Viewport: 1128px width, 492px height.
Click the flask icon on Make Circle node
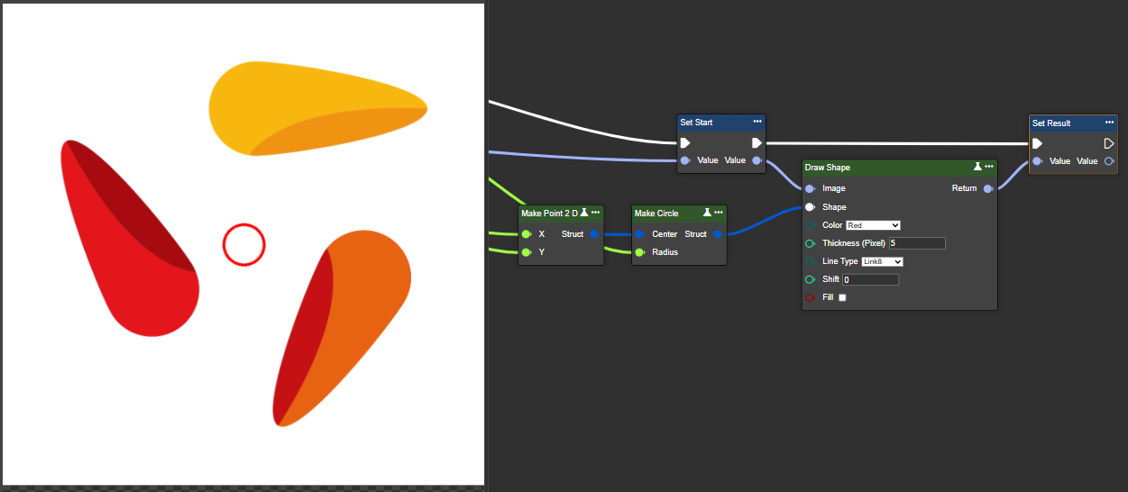[x=707, y=213]
